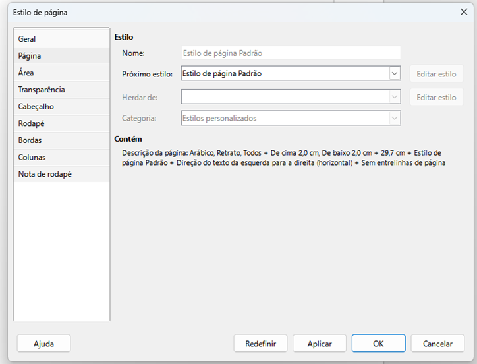This screenshot has width=477, height=364.
Task: Select the Área tab
Action: (26, 73)
